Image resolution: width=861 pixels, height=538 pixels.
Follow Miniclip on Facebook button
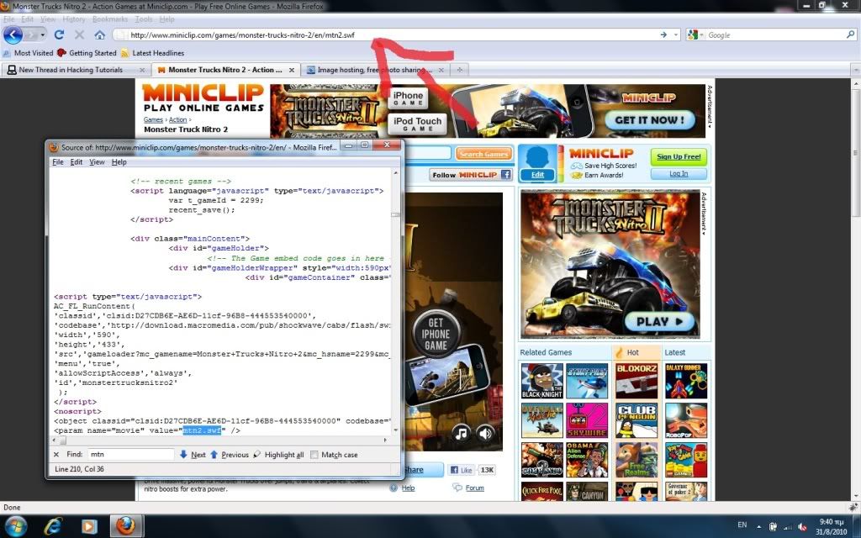[471, 175]
